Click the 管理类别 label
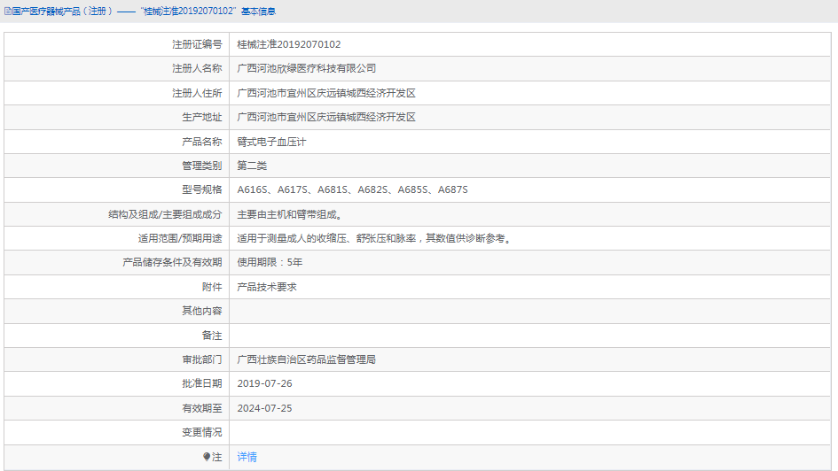The width and height of the screenshot is (838, 471). click(202, 166)
